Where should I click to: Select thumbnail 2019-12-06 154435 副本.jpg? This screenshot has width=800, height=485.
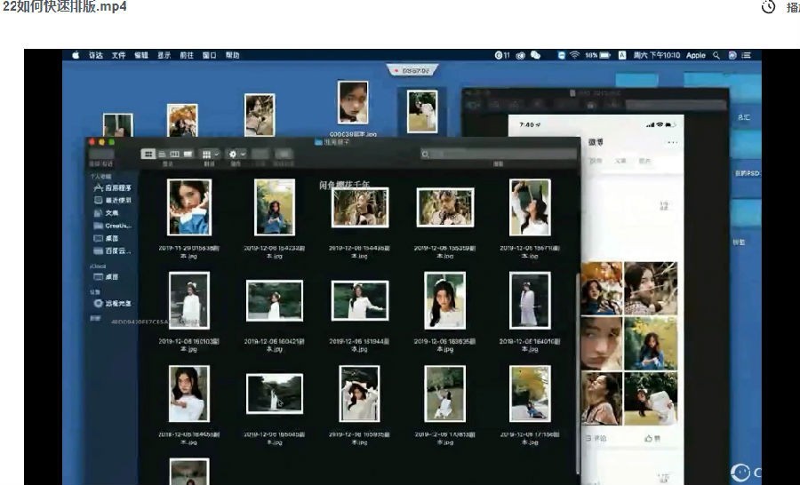(360, 207)
